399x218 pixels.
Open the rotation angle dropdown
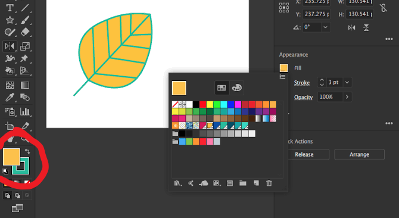[325, 27]
